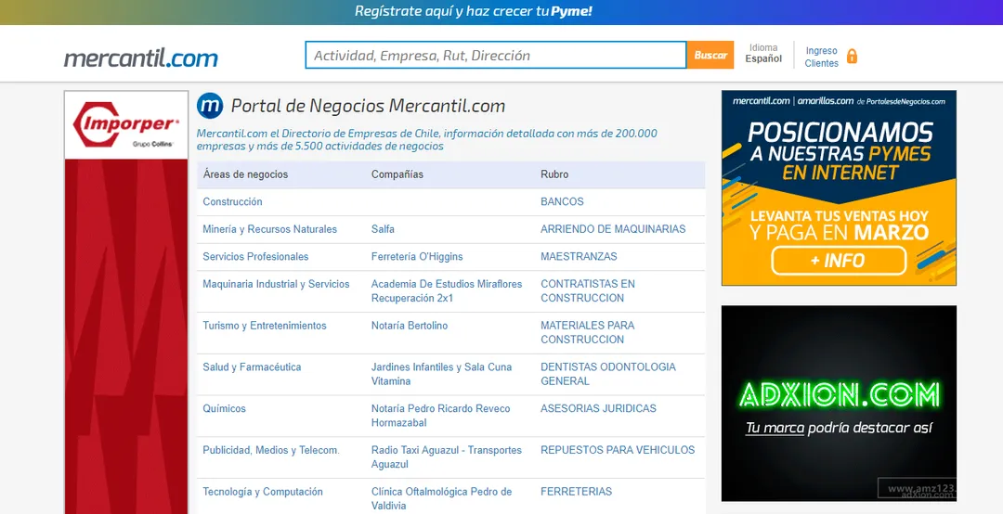Open the Imporper advertisement banner
This screenshot has width=1003, height=514.
(x=126, y=302)
